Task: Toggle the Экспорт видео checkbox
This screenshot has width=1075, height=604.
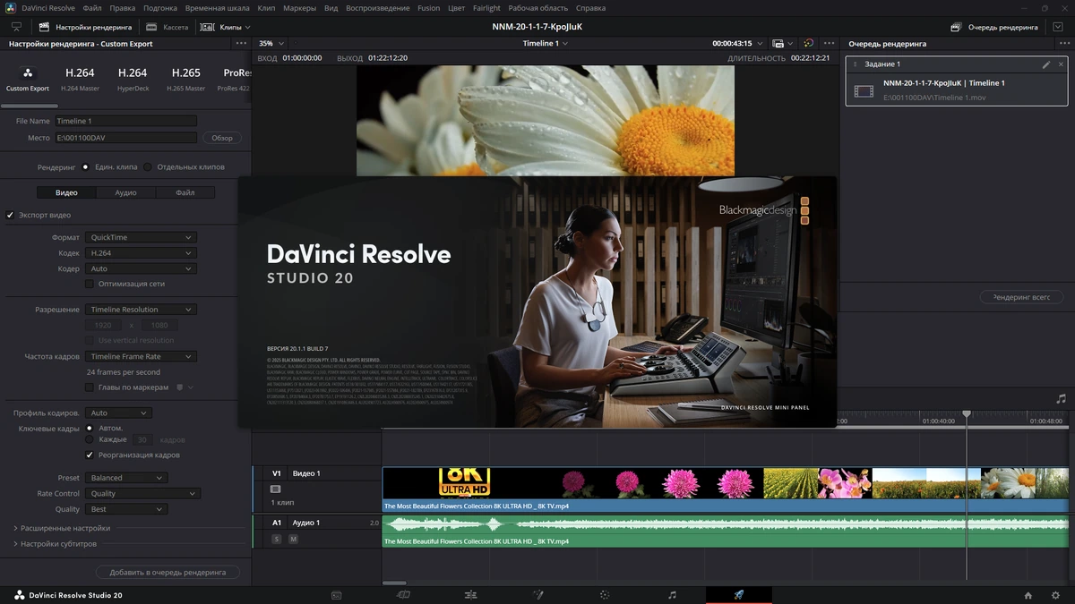Action: (x=10, y=215)
